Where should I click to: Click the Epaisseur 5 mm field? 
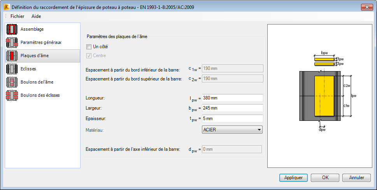(233, 119)
